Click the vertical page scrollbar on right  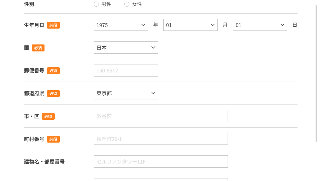tap(317, 73)
